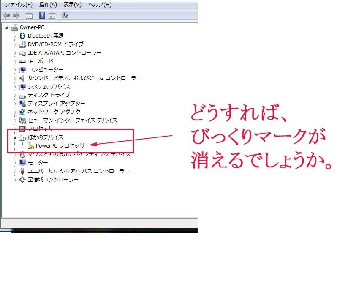Expand the ユニバーサル シリアル バス コントローラー node
The width and height of the screenshot is (337, 301).
pos(15,172)
